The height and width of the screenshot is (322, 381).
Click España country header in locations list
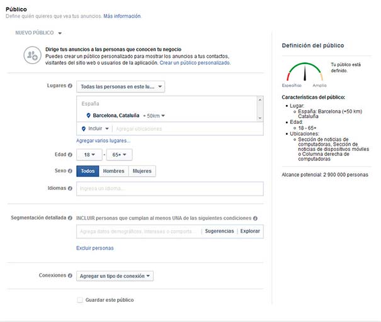(90, 104)
